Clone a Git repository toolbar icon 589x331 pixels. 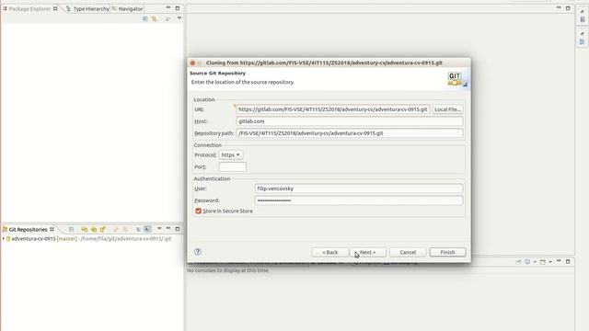(x=94, y=229)
